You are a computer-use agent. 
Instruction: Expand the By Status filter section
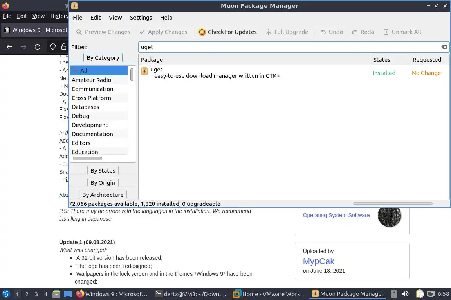point(103,171)
